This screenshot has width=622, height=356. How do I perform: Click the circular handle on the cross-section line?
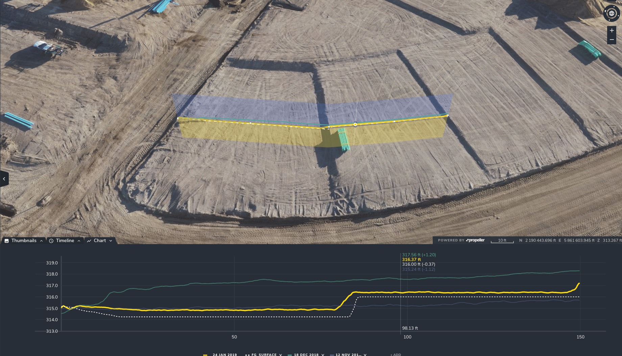[355, 124]
